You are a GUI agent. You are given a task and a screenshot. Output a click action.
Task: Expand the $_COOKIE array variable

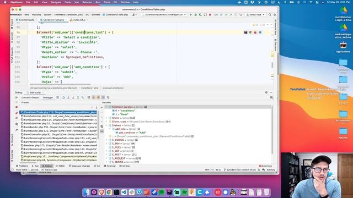click(x=106, y=140)
